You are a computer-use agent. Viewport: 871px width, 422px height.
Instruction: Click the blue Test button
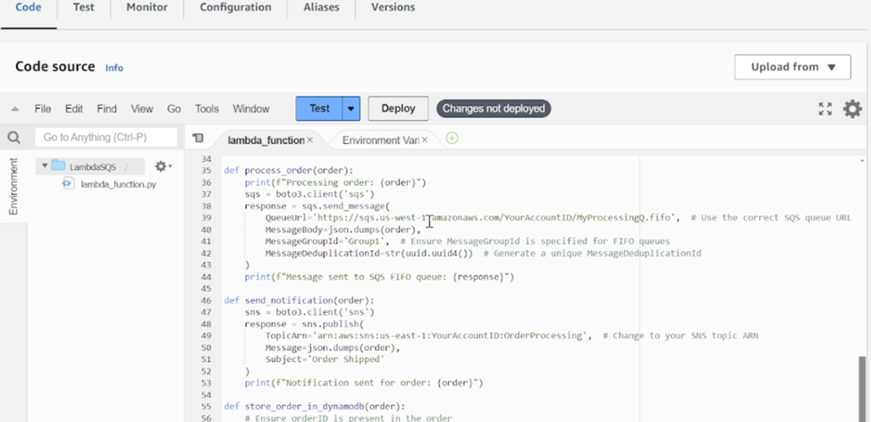click(319, 109)
